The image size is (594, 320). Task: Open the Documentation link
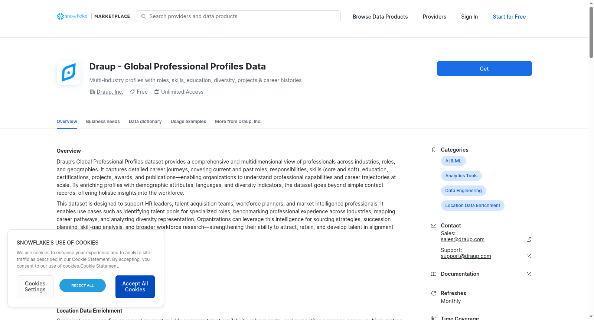(460, 274)
